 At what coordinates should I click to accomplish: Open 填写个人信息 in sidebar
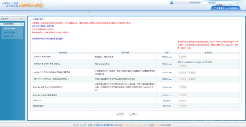[10, 28]
